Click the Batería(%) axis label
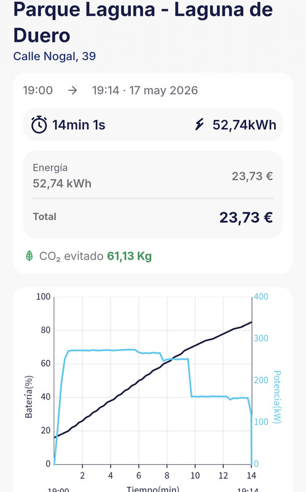The image size is (306, 492). pyautogui.click(x=29, y=397)
